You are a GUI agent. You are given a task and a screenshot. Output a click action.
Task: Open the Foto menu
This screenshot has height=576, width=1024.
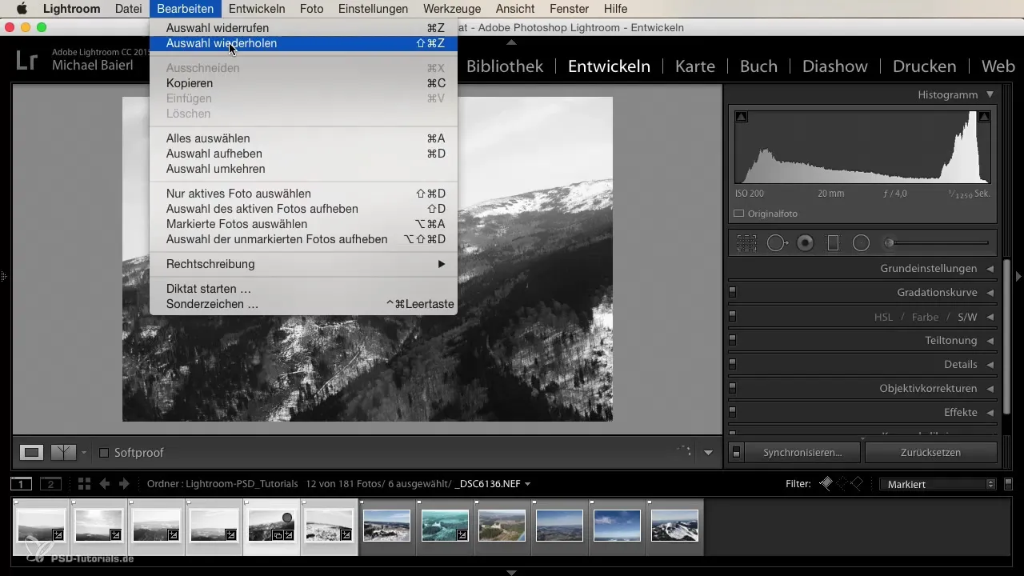[312, 9]
